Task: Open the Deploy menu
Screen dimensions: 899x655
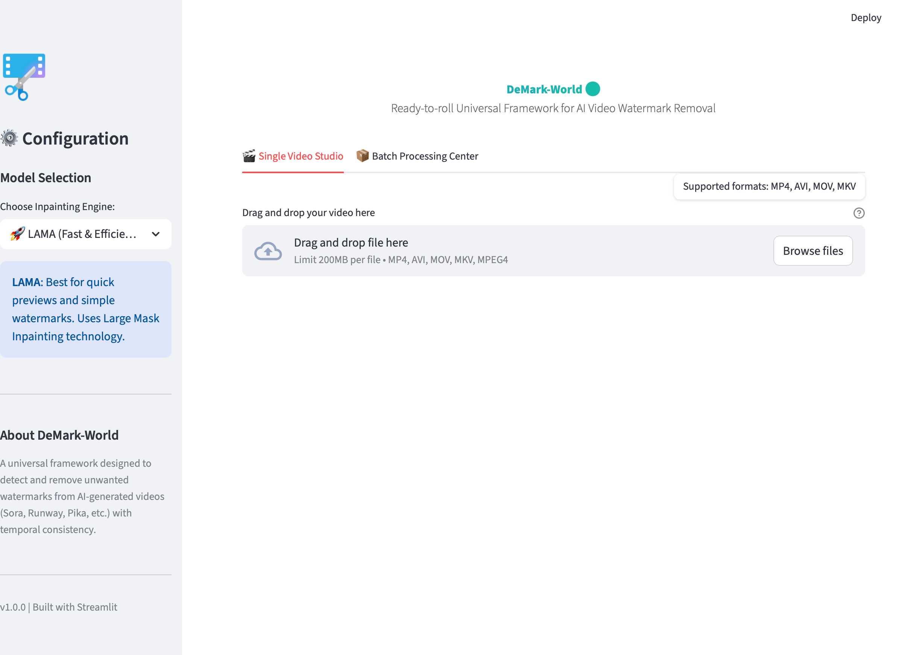Action: 866,17
